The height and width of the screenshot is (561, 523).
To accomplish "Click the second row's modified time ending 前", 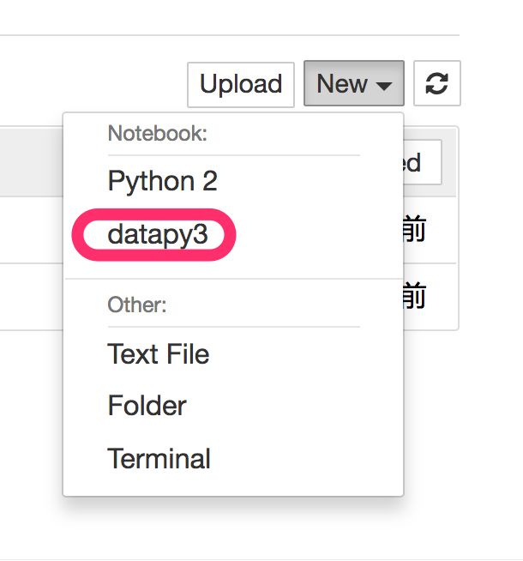I will (x=415, y=296).
